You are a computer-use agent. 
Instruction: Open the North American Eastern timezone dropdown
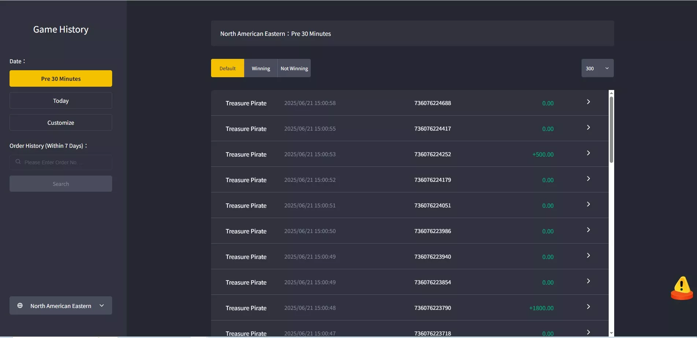(61, 305)
